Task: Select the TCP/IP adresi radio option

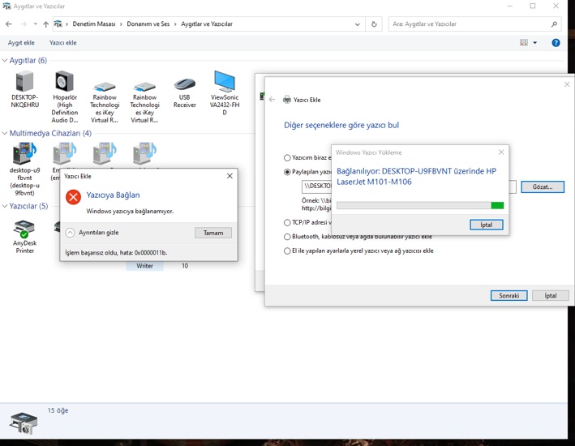Action: pyautogui.click(x=287, y=223)
